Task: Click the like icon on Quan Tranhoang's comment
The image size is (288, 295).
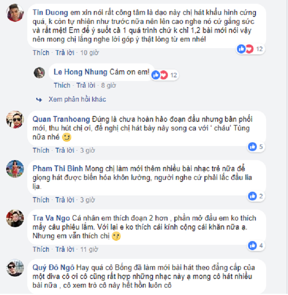Action: pyautogui.click(x=252, y=146)
